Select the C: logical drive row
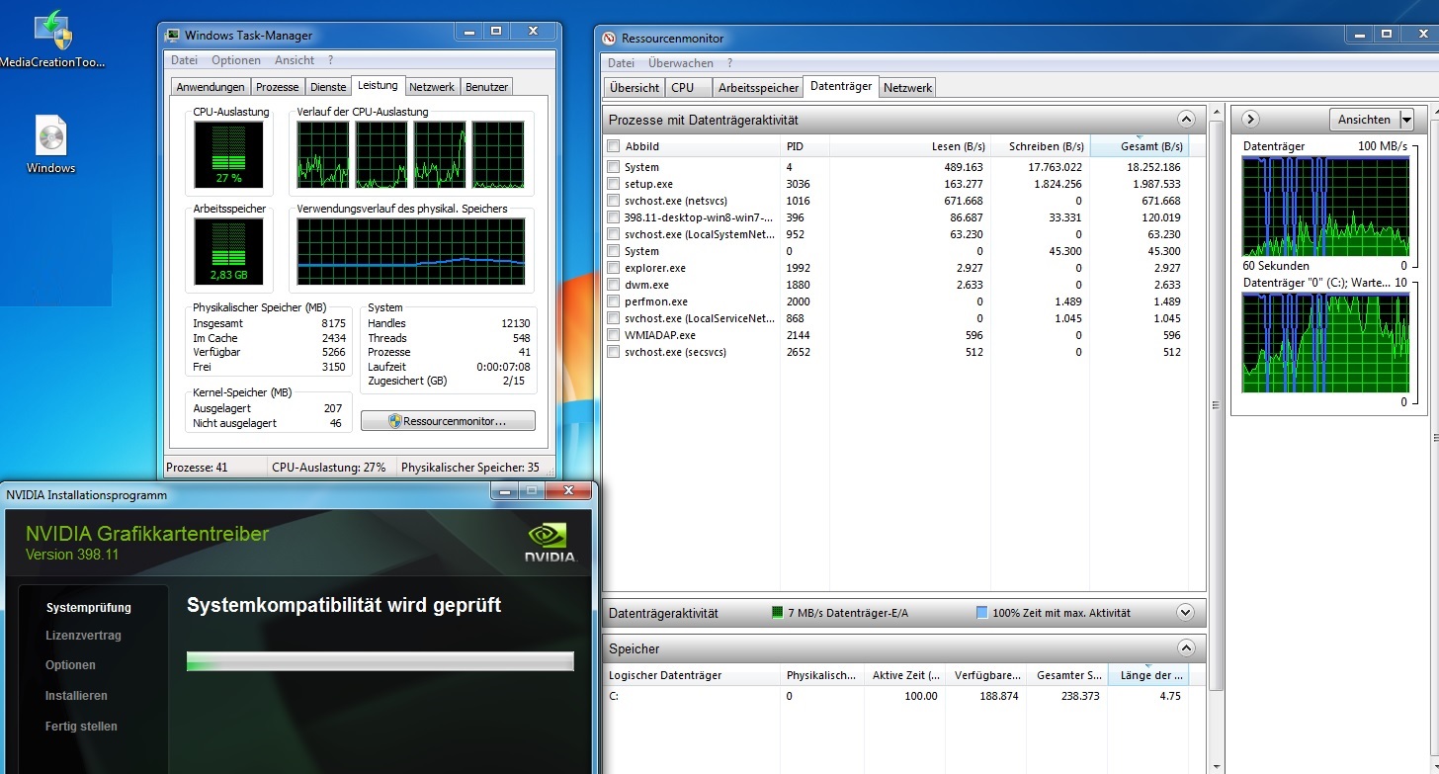The height and width of the screenshot is (774, 1439). click(x=896, y=696)
